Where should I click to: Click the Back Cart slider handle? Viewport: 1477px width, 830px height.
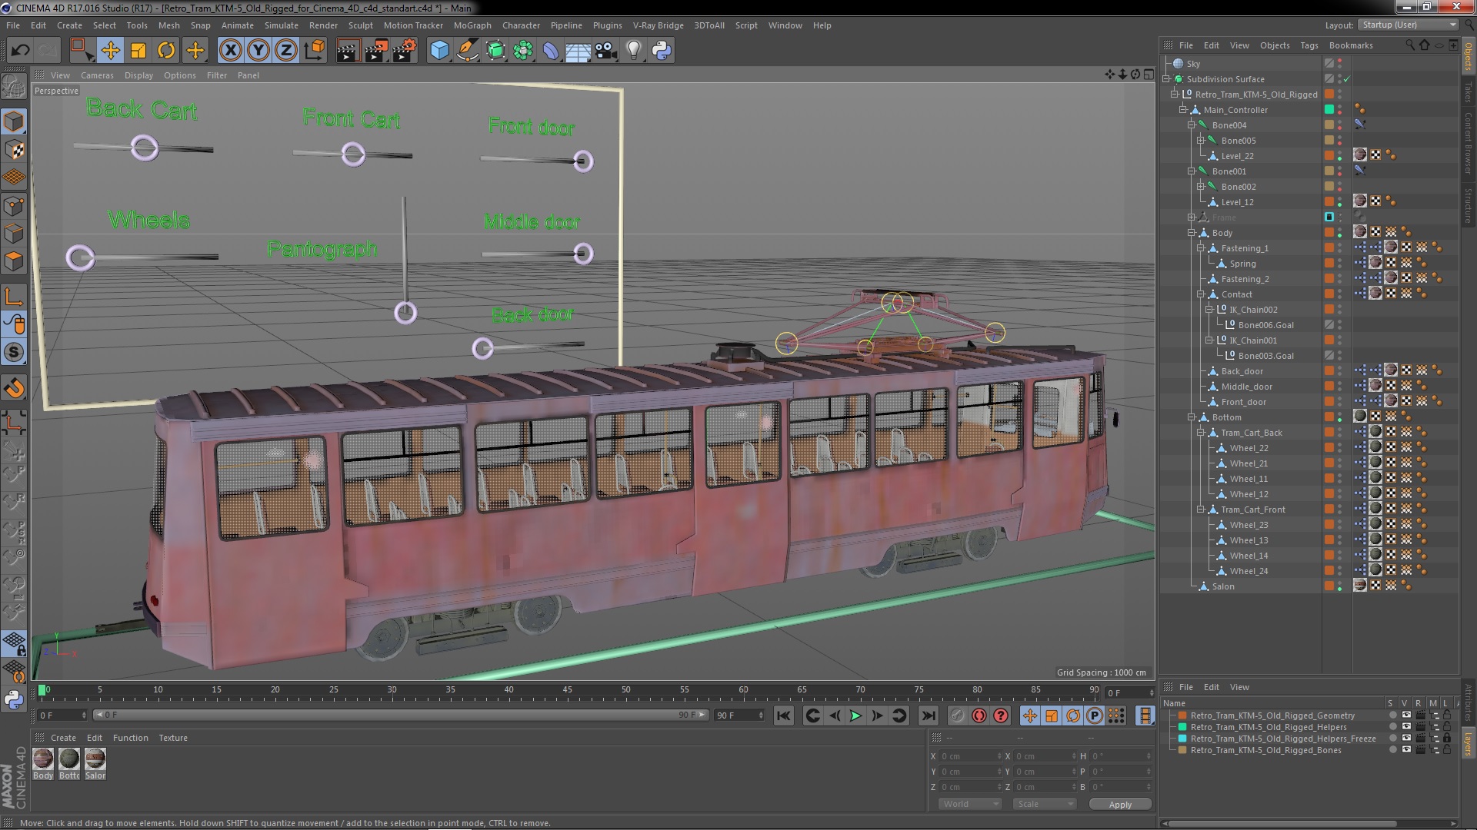point(144,148)
